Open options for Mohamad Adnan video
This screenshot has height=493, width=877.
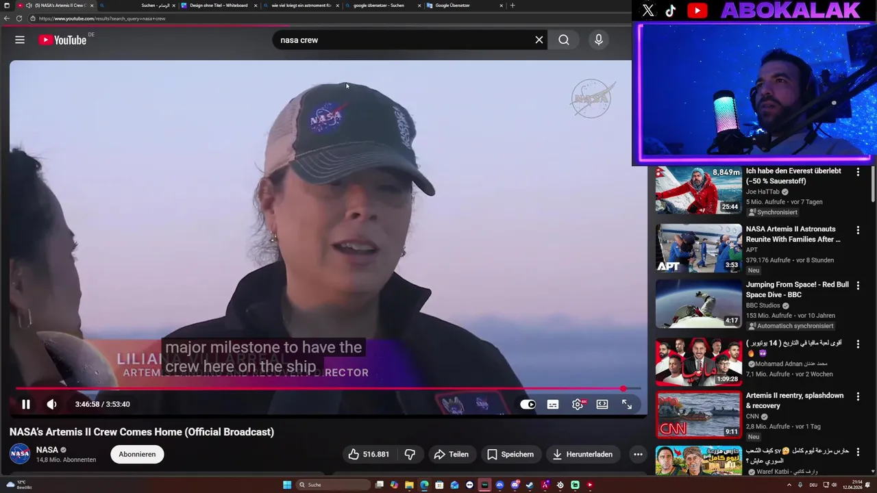pyautogui.click(x=858, y=344)
